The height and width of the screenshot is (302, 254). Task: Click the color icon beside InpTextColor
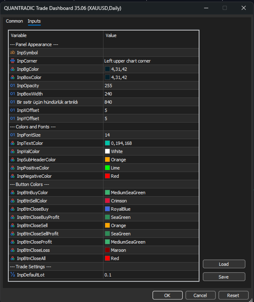coord(12,143)
